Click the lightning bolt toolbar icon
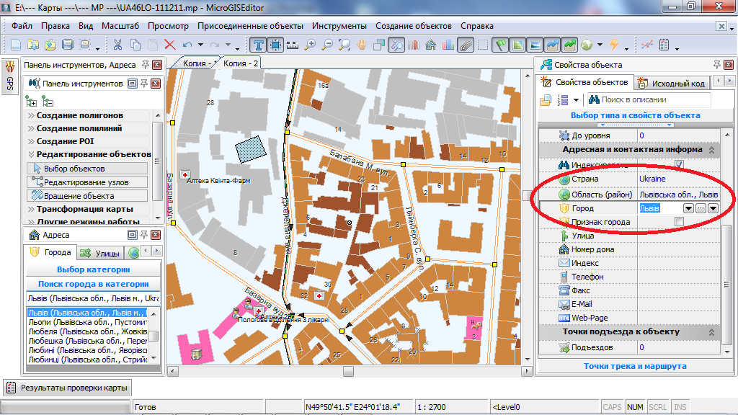 pyautogui.click(x=614, y=45)
